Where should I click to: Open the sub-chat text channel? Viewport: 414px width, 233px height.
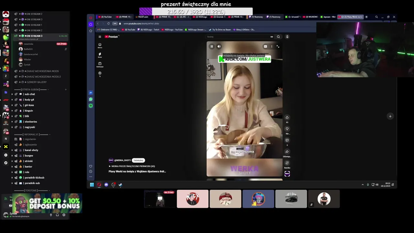pos(40,94)
